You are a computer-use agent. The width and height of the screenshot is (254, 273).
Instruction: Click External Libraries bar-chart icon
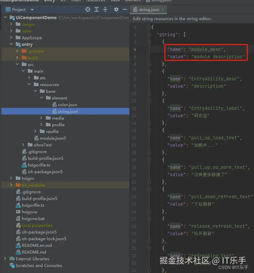click(x=12, y=259)
